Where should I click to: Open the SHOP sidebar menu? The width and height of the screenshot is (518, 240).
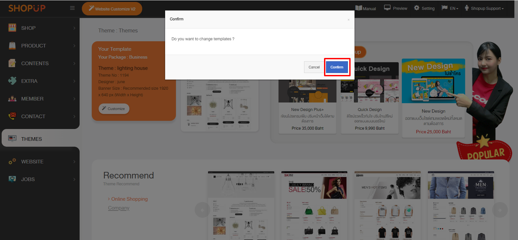tap(40, 28)
